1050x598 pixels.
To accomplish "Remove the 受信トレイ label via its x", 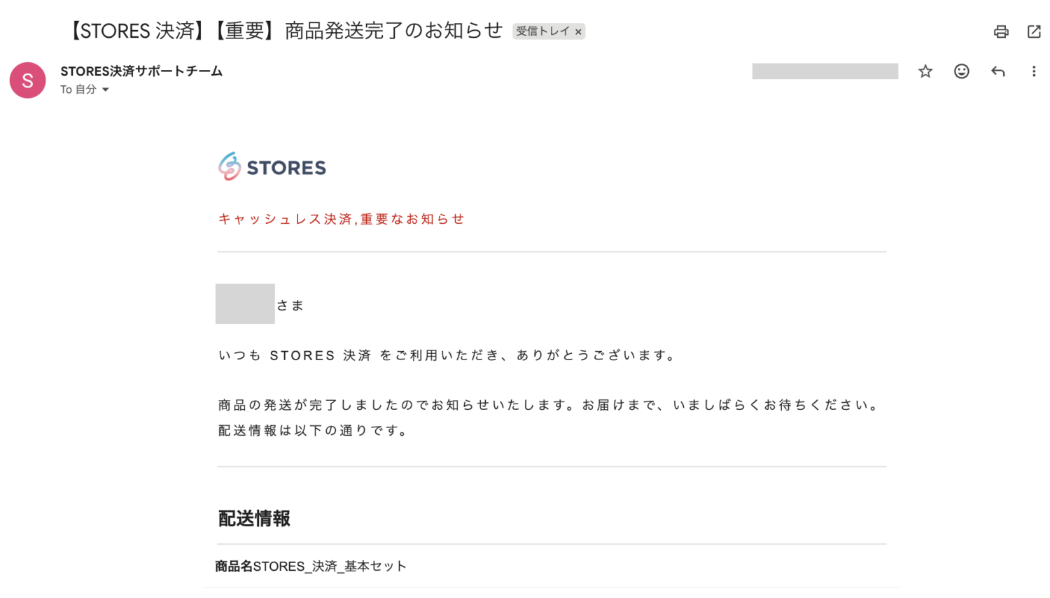I will [x=578, y=31].
